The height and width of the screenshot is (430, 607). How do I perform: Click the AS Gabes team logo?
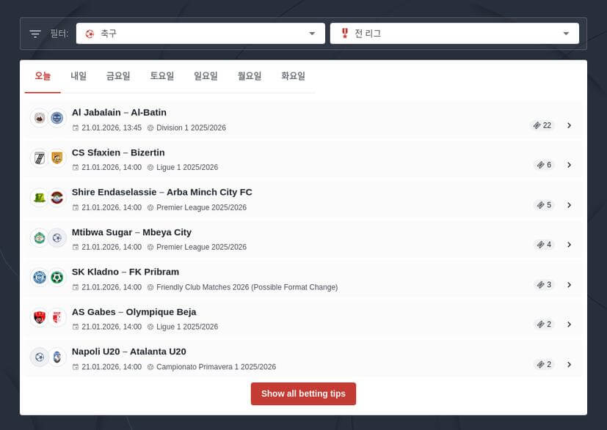40,317
